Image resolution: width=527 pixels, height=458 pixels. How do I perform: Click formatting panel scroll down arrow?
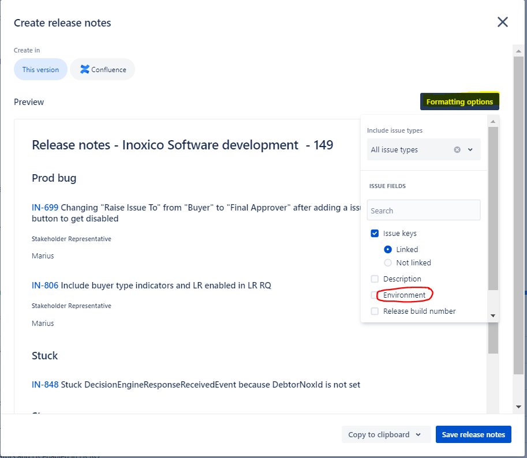pos(493,316)
